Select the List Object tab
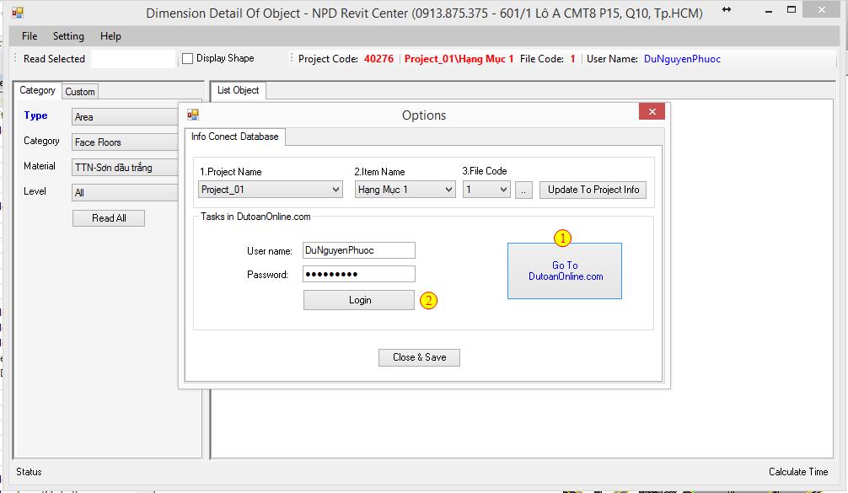The image size is (848, 493). (238, 90)
